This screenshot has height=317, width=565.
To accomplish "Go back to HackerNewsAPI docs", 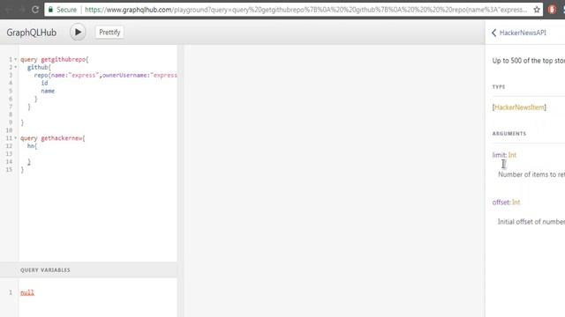I will pyautogui.click(x=523, y=33).
